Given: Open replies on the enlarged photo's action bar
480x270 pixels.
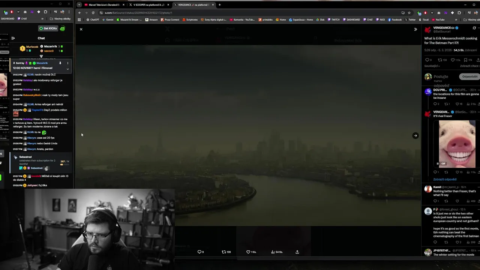Looking at the screenshot, I should click(201, 252).
